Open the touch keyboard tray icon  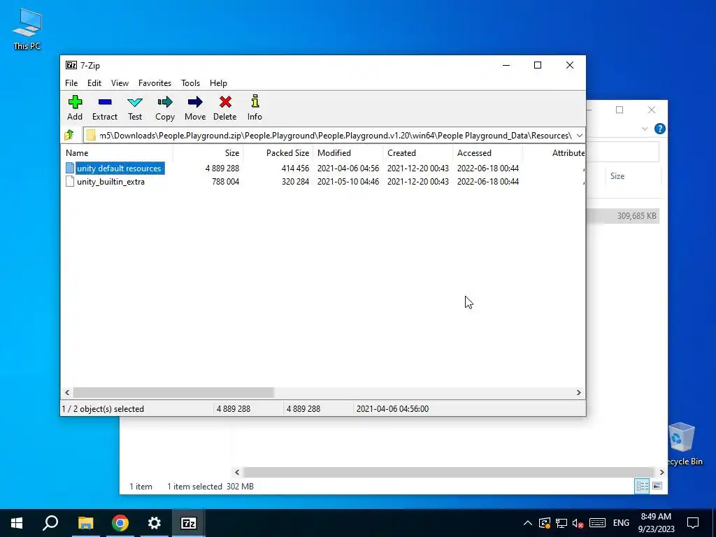(x=597, y=523)
